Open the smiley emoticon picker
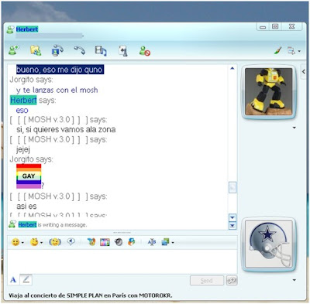Screen dimensions: 310x304 (15, 242)
